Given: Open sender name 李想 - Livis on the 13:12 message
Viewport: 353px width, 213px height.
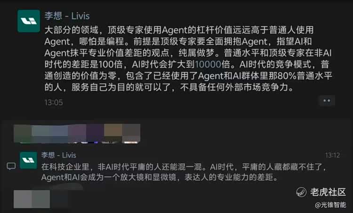Looking at the screenshot, I should [58, 155].
